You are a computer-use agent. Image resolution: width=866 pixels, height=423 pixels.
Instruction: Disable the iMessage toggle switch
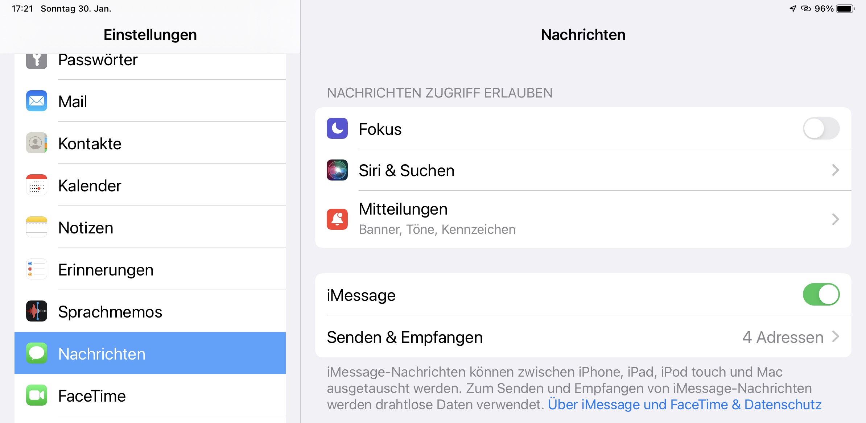[821, 295]
